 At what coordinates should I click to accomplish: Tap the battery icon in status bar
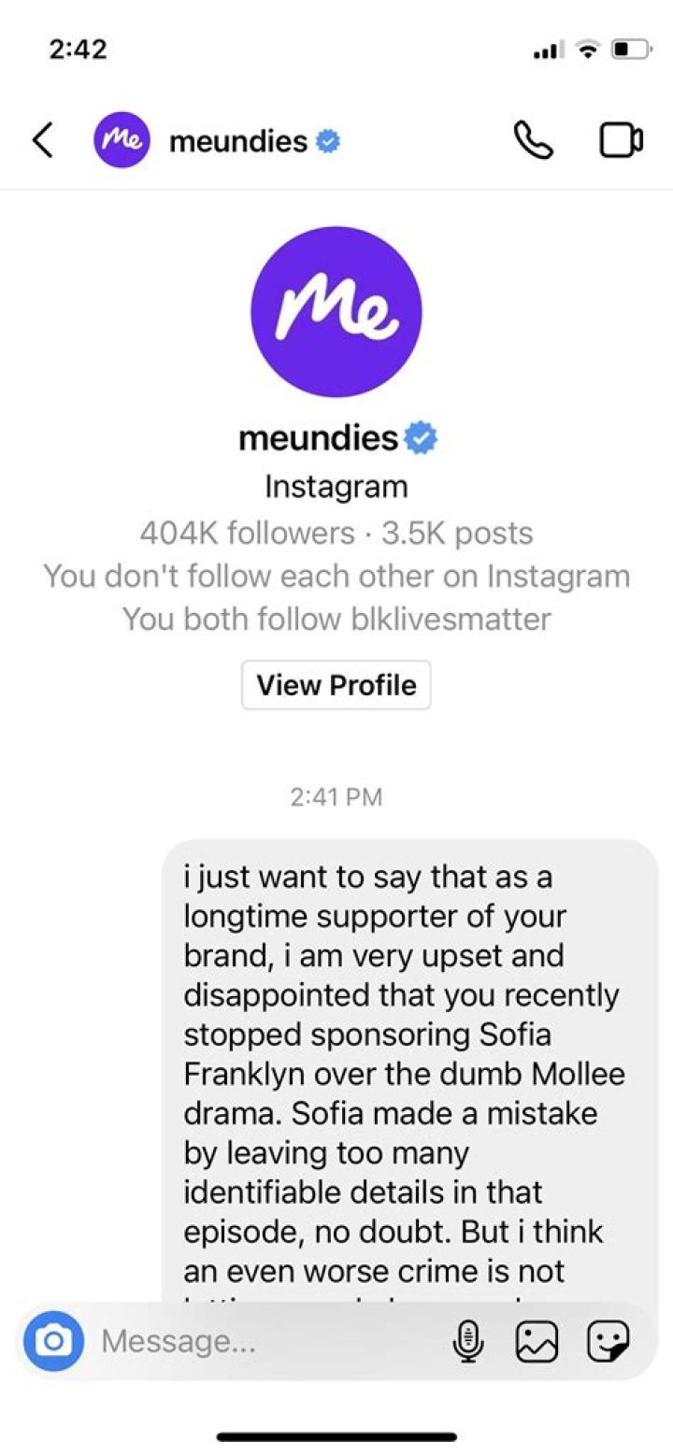[631, 50]
